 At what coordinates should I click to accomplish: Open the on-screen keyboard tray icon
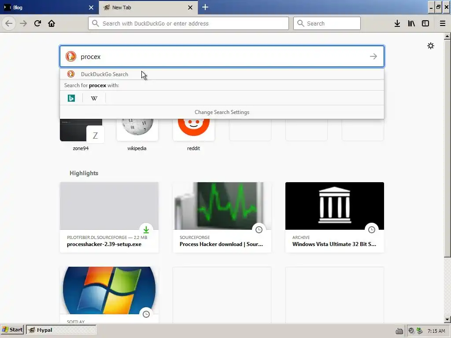pyautogui.click(x=399, y=331)
